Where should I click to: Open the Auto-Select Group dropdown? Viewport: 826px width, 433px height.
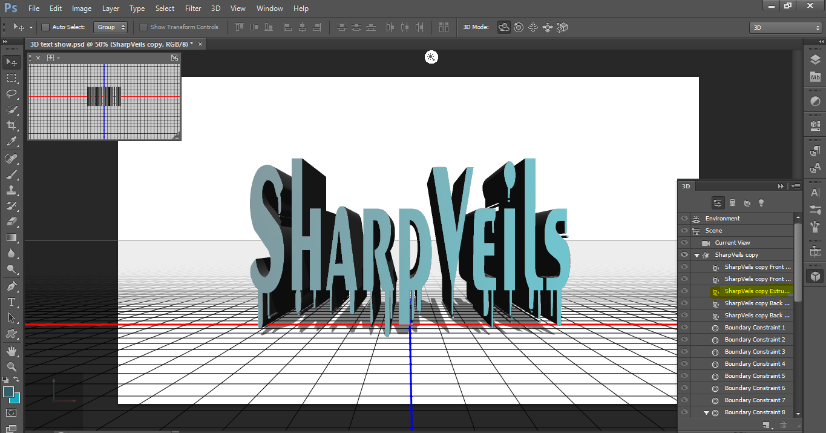110,27
